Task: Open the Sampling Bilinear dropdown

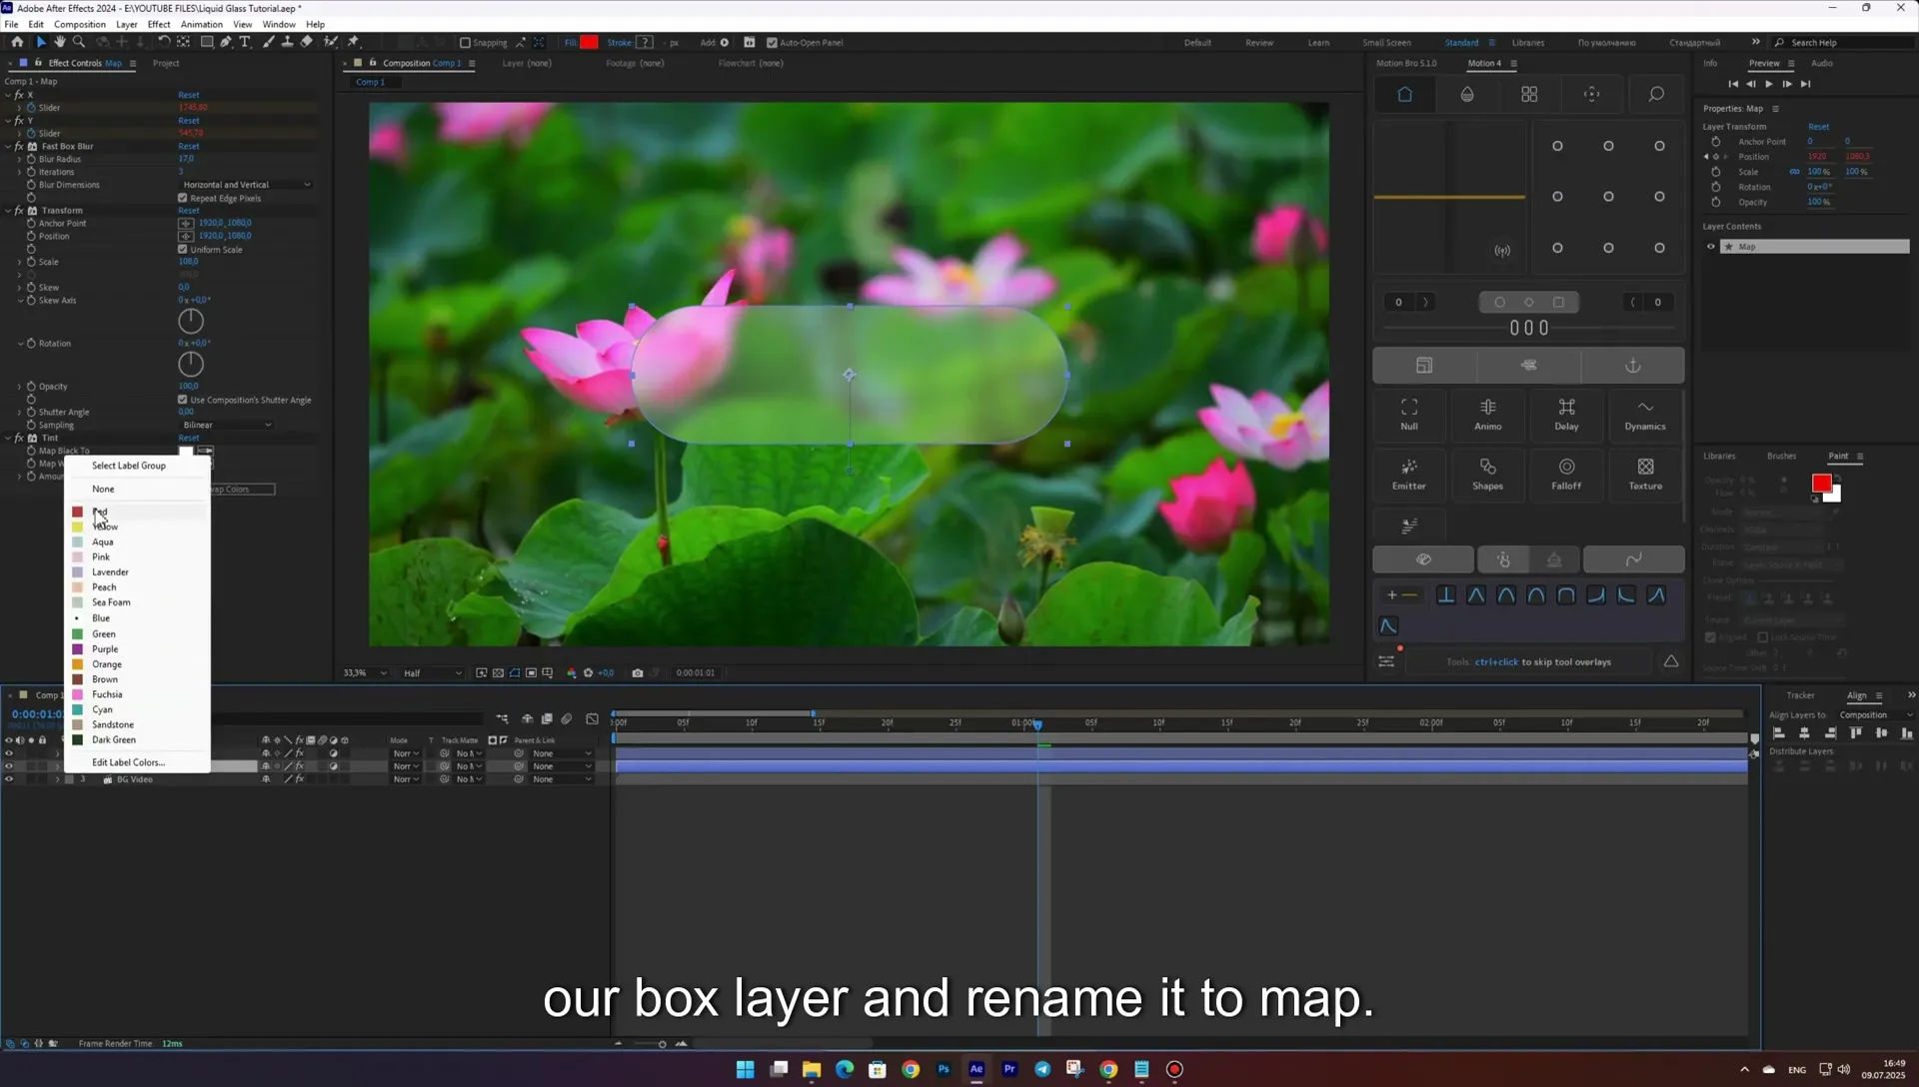Action: point(227,425)
